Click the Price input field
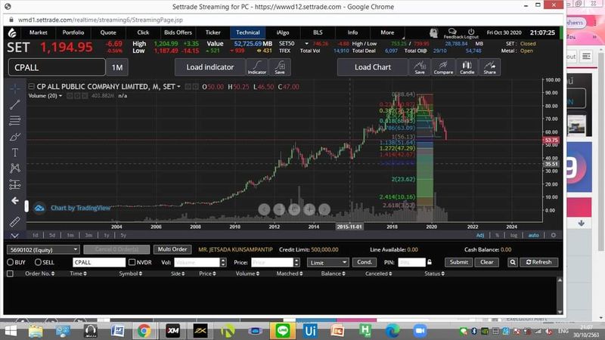Screen dimensions: 605x340 click(271, 262)
